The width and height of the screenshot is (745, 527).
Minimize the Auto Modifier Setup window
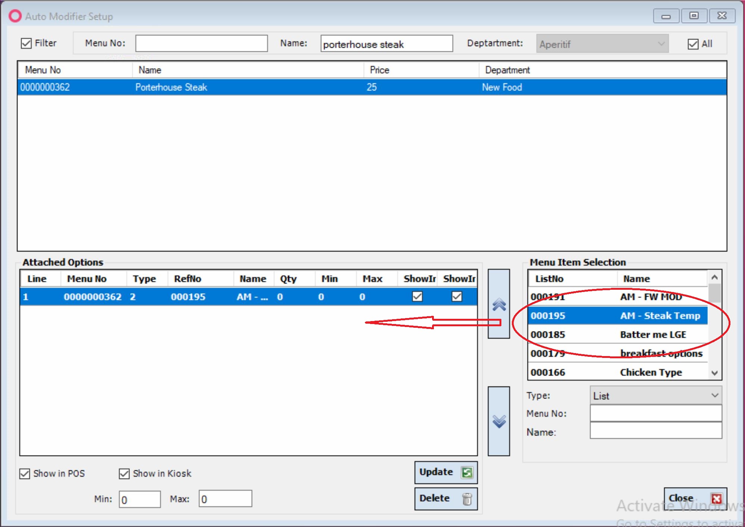coord(666,16)
